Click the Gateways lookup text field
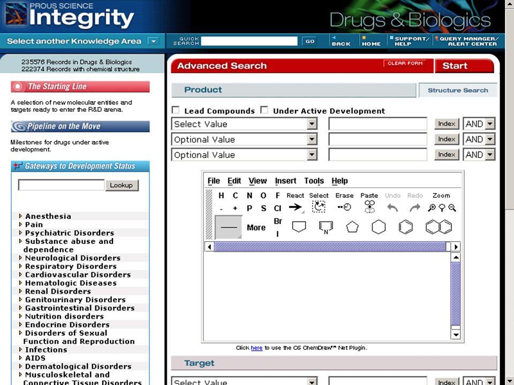Viewport: 514px width, 385px height. click(x=61, y=185)
